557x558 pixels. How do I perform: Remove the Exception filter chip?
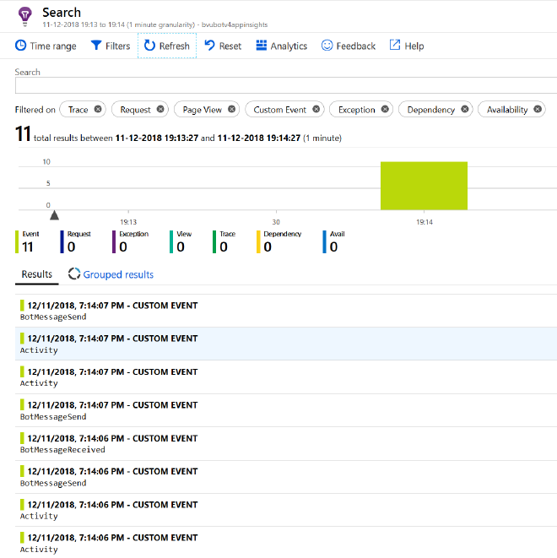click(x=385, y=110)
